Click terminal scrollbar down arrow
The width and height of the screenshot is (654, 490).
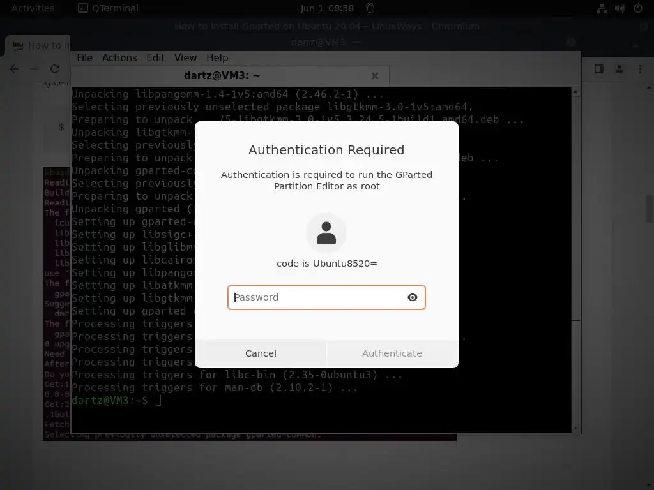(575, 428)
